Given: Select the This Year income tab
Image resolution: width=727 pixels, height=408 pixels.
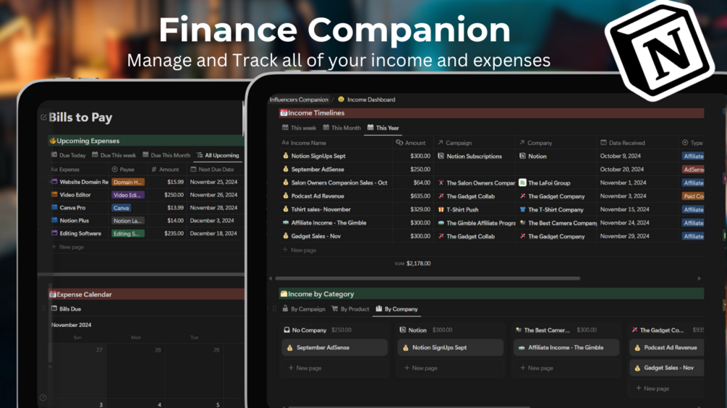Looking at the screenshot, I should click(x=383, y=128).
